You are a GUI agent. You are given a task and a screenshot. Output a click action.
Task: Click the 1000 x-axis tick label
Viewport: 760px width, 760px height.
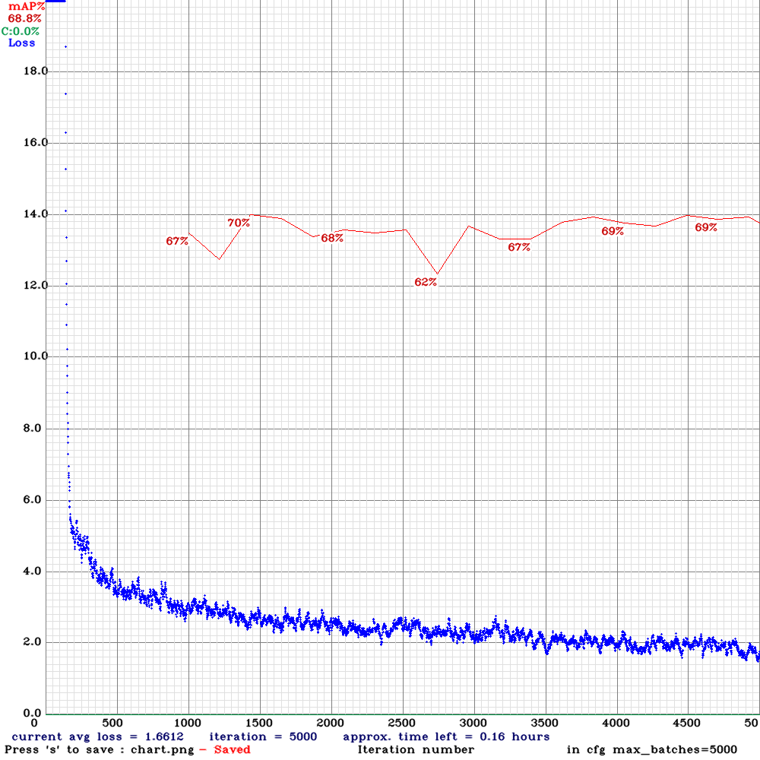[x=188, y=724]
